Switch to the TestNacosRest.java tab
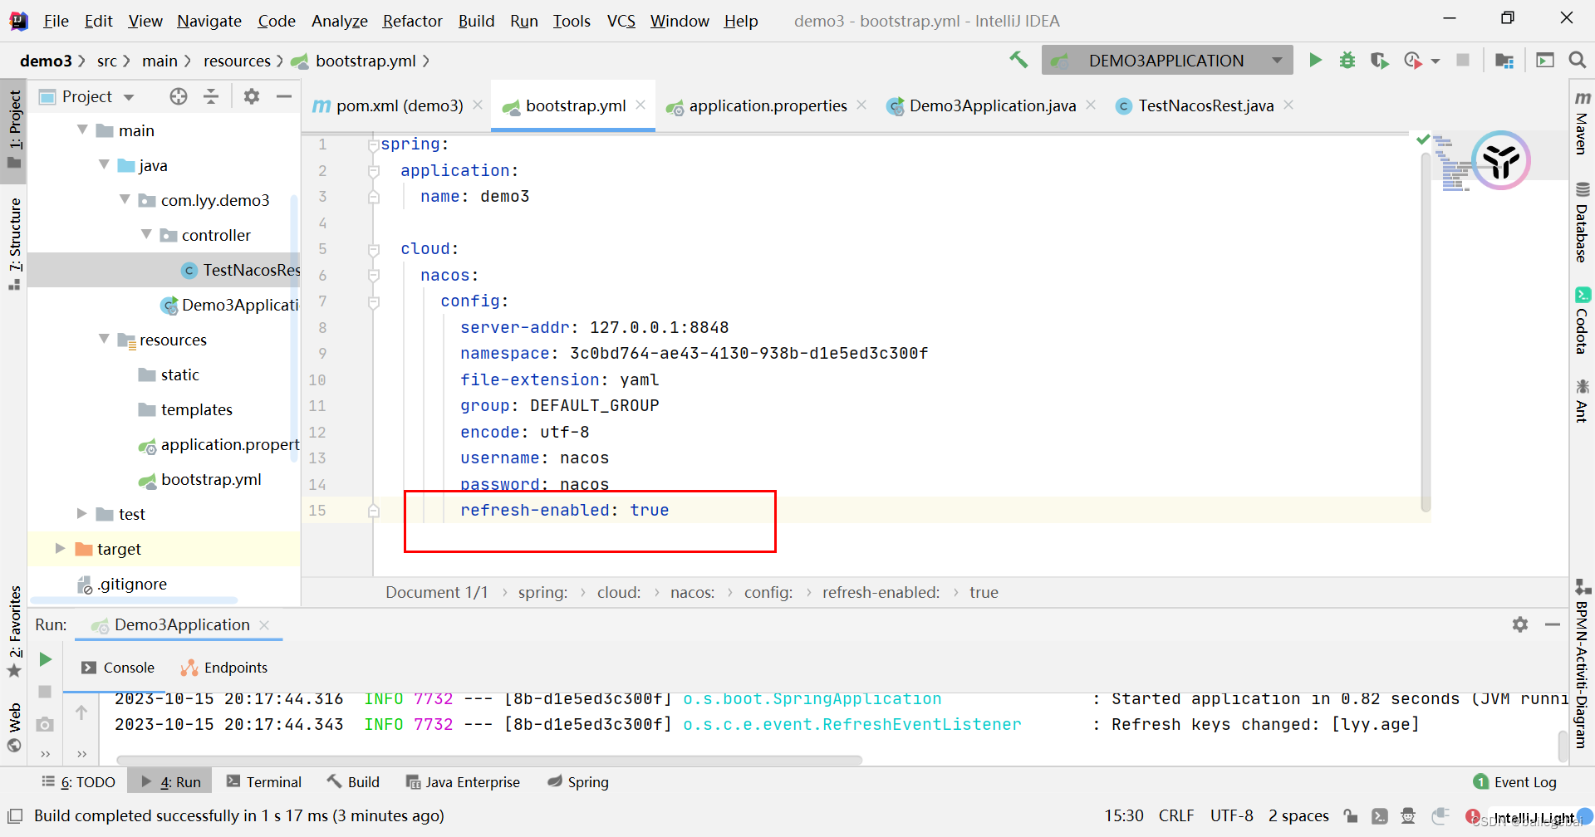 [x=1206, y=105]
